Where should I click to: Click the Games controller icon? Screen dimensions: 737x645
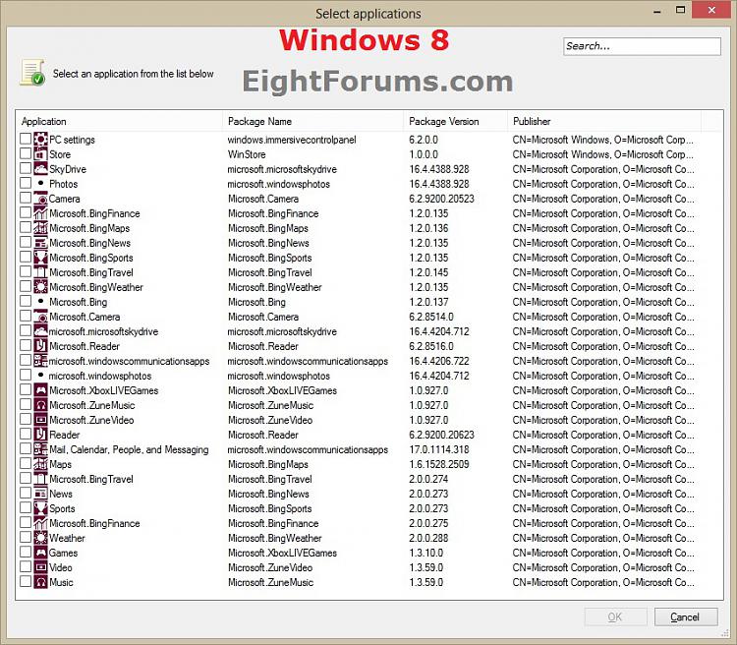click(40, 553)
